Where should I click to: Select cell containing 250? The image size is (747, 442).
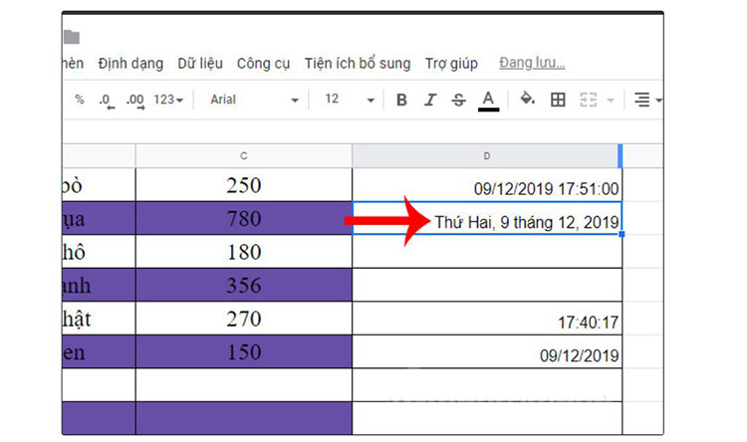click(243, 185)
